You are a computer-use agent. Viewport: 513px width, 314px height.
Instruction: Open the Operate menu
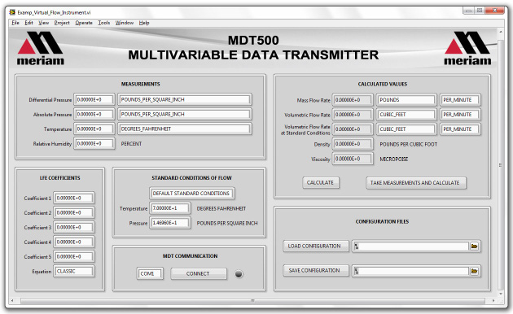[x=84, y=23]
